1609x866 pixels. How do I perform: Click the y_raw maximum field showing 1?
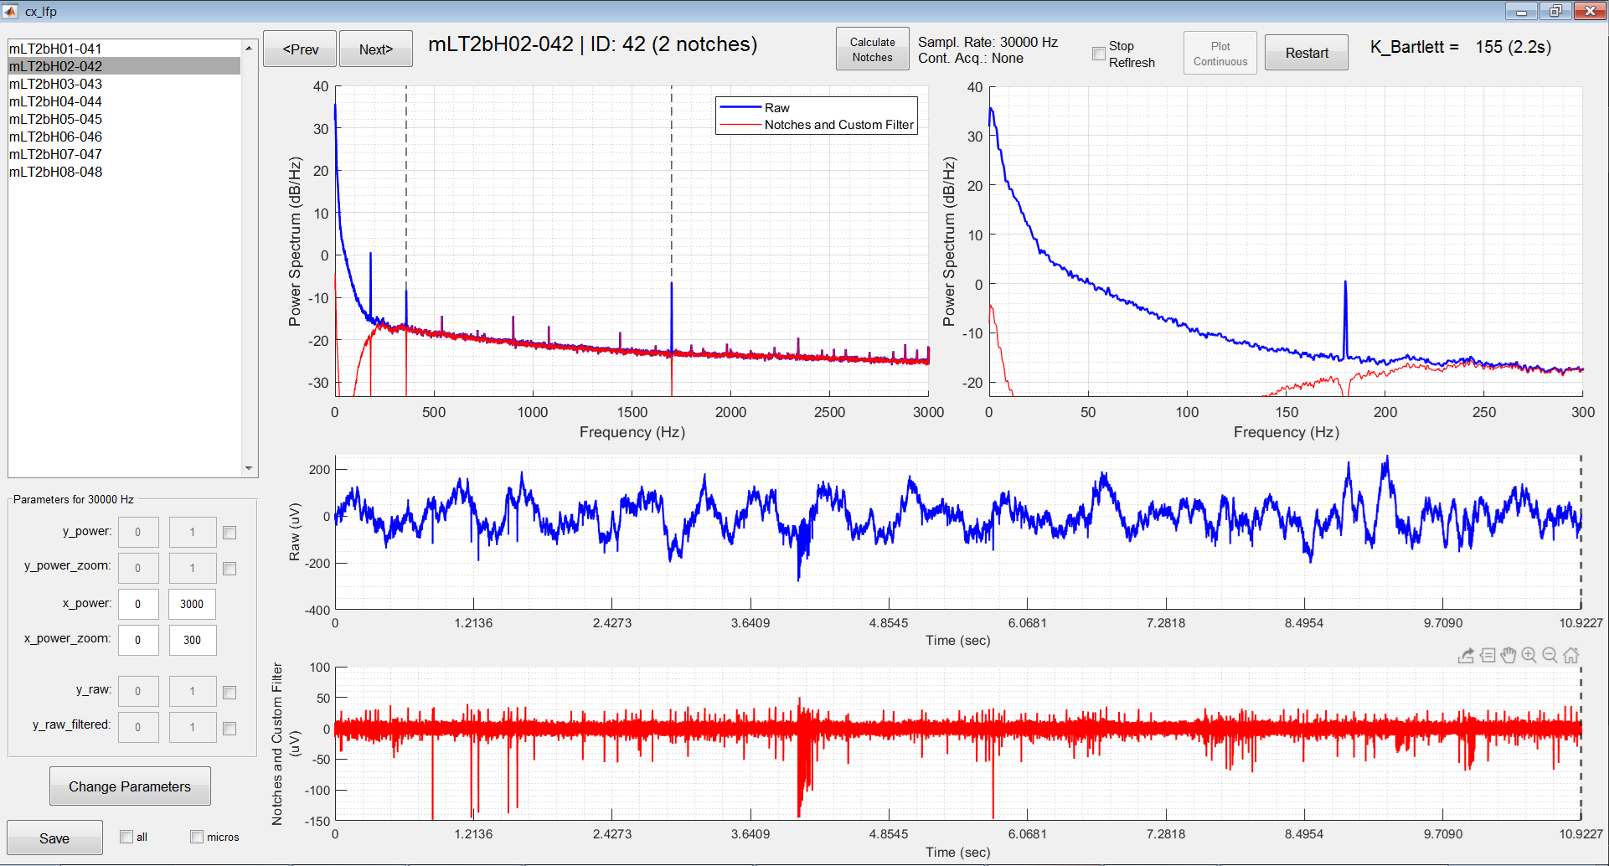pyautogui.click(x=192, y=691)
